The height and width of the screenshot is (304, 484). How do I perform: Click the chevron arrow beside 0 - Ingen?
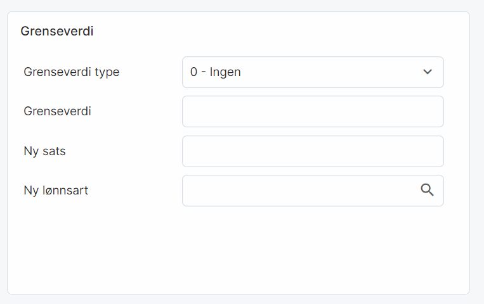[428, 72]
